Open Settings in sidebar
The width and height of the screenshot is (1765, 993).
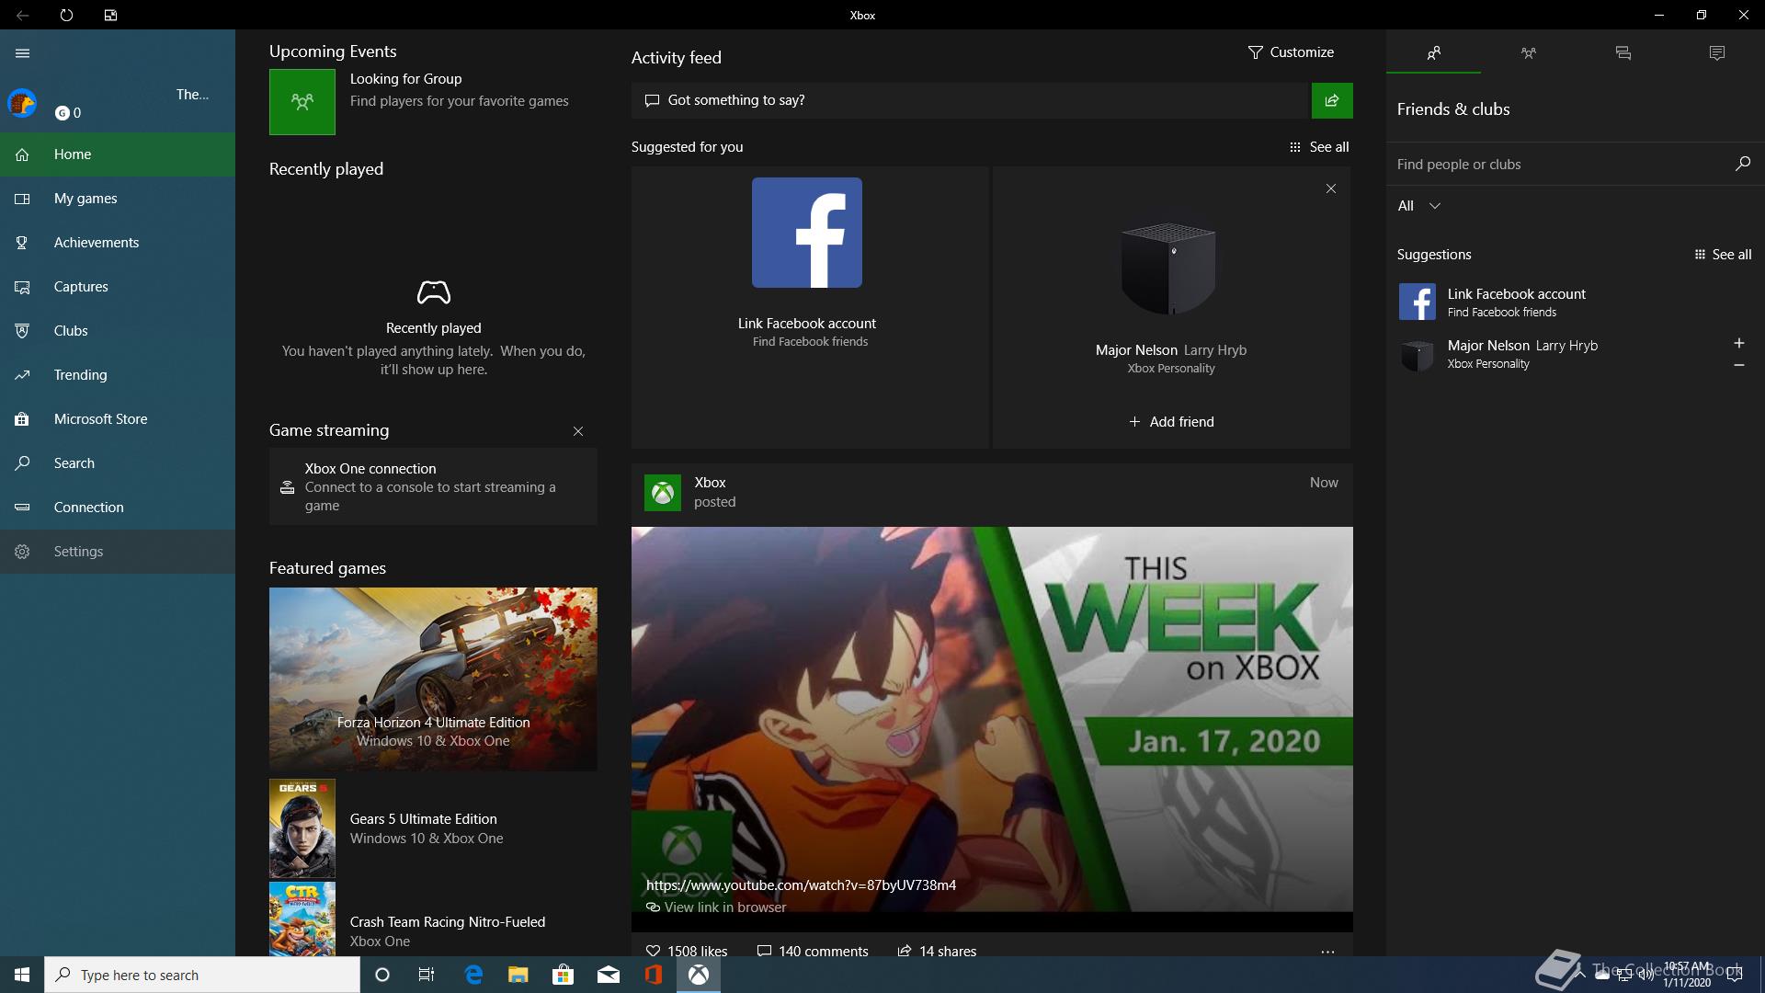(x=118, y=552)
